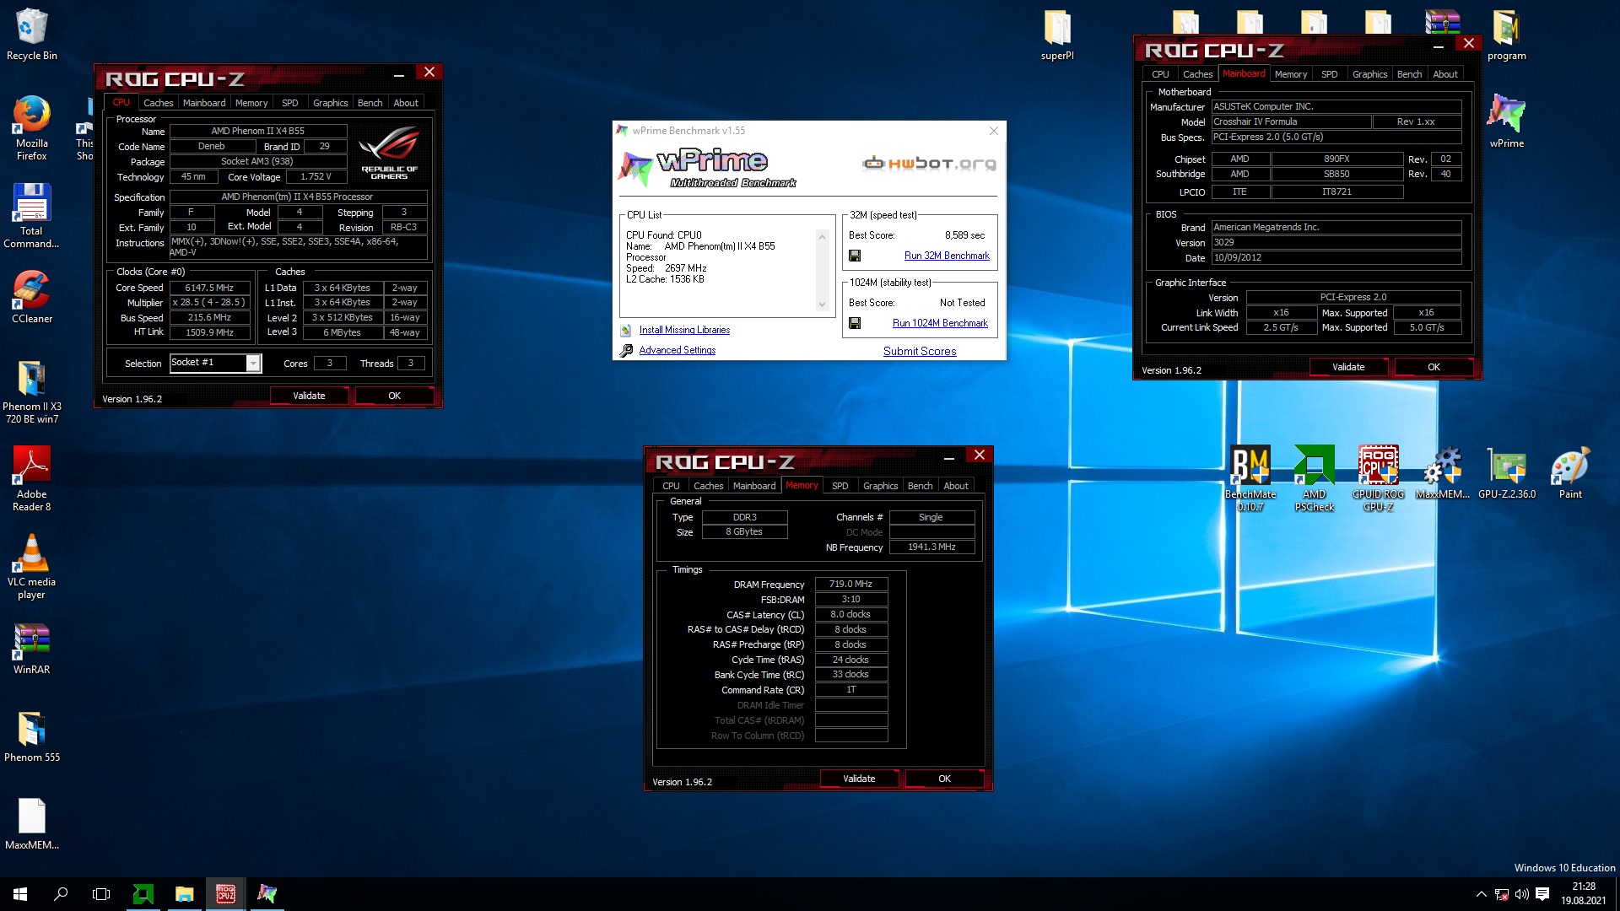Open wPrime taskbar button
The height and width of the screenshot is (911, 1620).
(267, 893)
